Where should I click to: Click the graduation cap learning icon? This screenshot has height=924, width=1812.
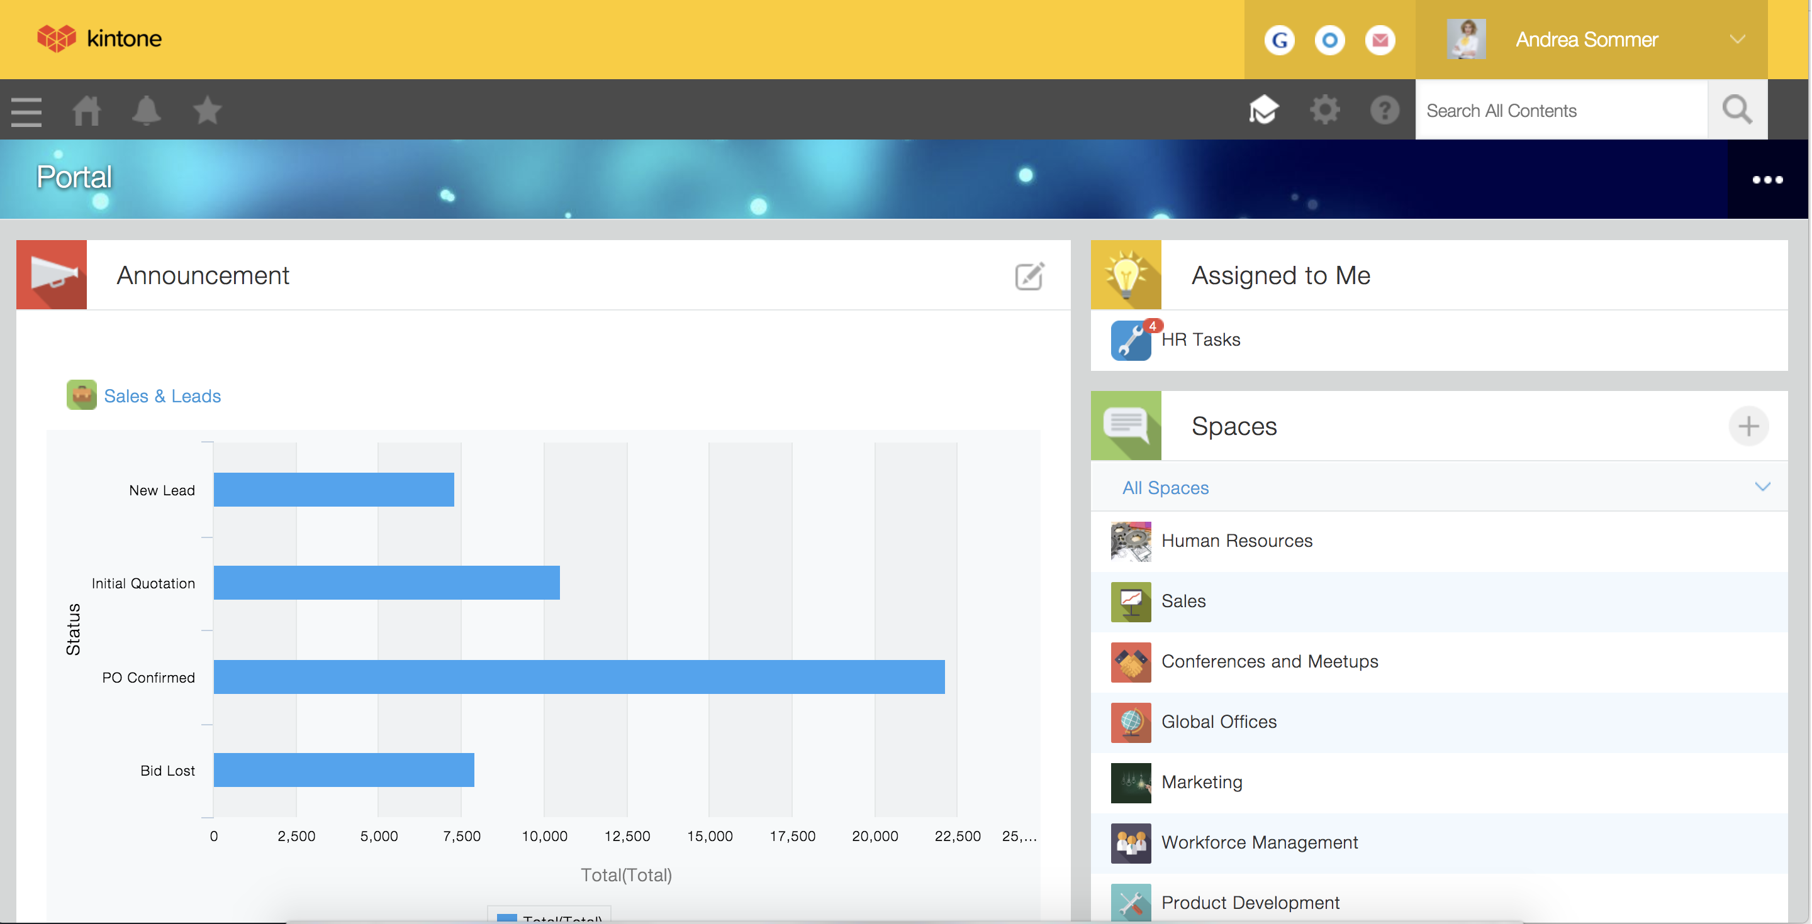1263,111
